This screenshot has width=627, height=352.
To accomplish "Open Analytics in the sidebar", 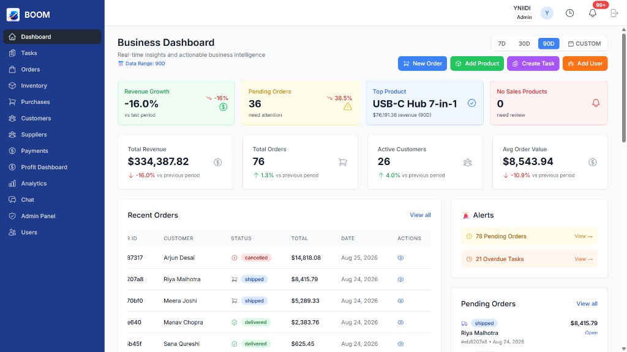I will 52,183.
